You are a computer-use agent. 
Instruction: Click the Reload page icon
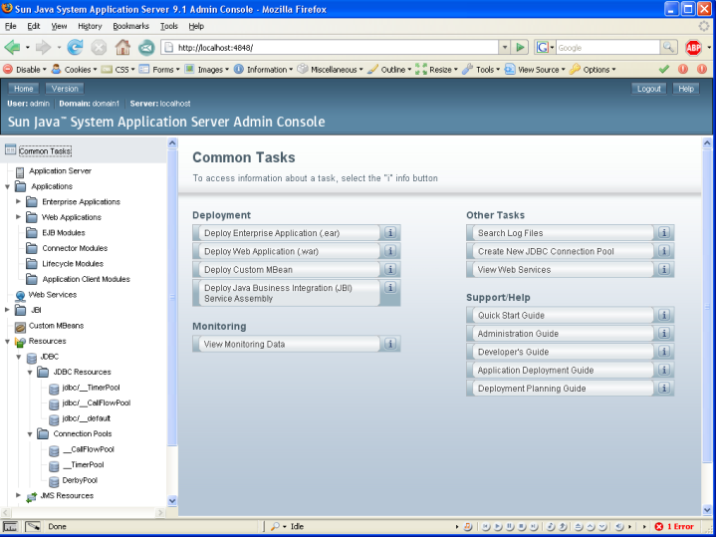[76, 47]
